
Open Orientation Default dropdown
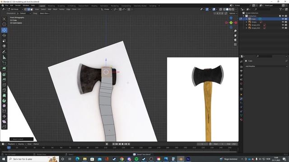click(x=24, y=13)
